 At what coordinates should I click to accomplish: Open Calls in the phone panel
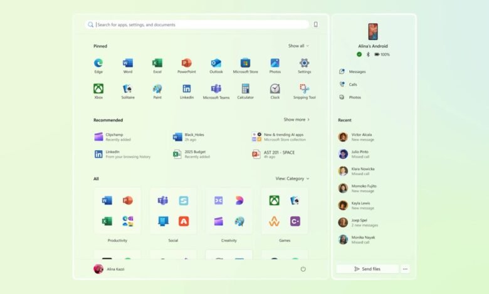pos(348,84)
